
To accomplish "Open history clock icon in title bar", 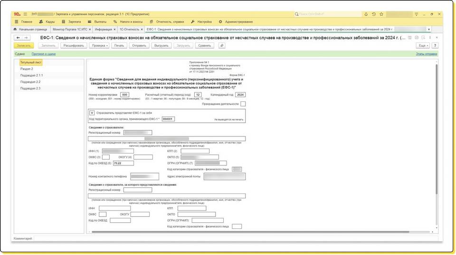I will (374, 14).
